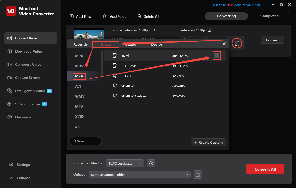Browse output folder with the folder icon
Image resolution: width=296 pixels, height=188 pixels.
tap(198, 175)
